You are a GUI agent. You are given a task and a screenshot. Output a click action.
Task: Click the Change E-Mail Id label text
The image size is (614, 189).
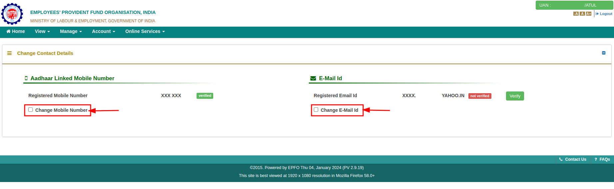click(339, 110)
